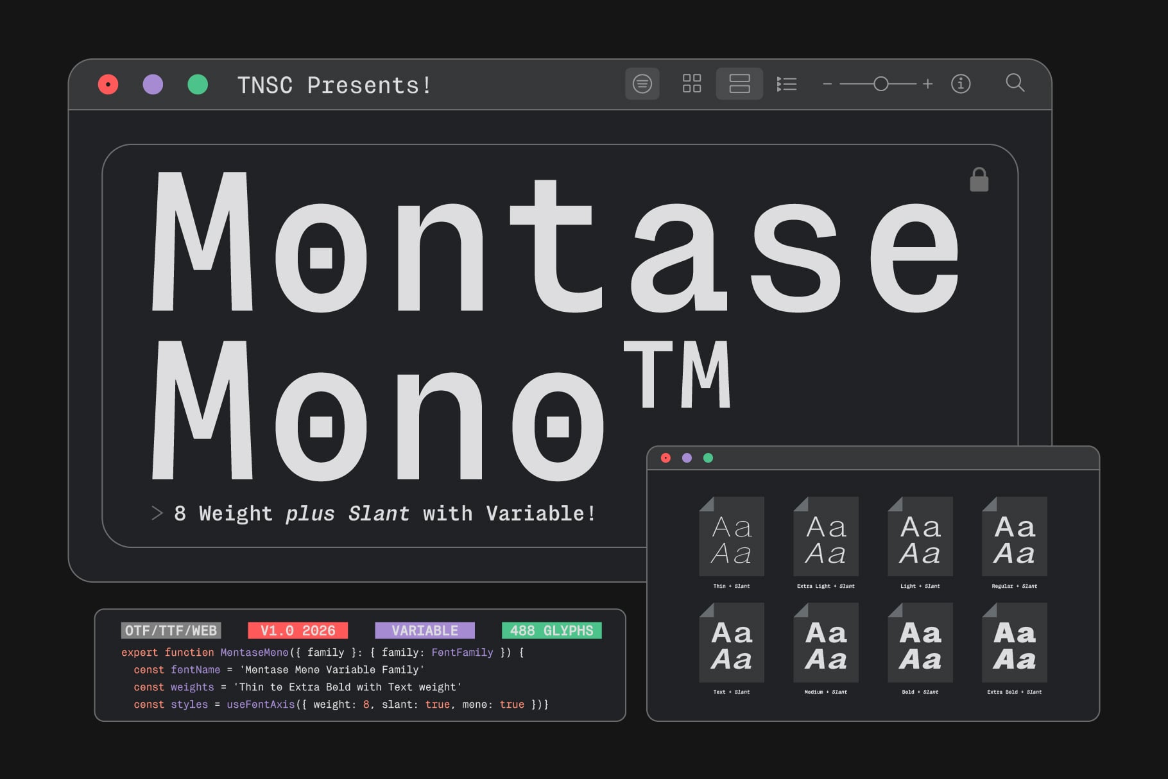Click the VARIABLE purple tag
Image resolution: width=1168 pixels, height=779 pixels.
pos(425,631)
